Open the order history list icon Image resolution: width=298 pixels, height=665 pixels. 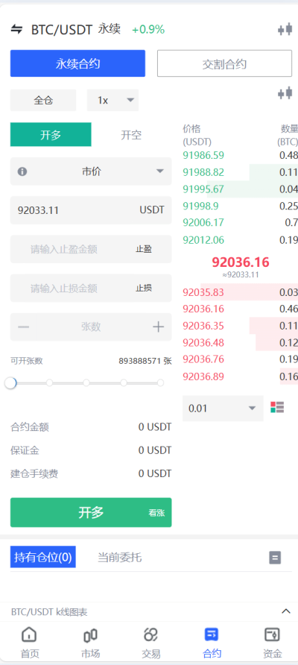point(275,558)
